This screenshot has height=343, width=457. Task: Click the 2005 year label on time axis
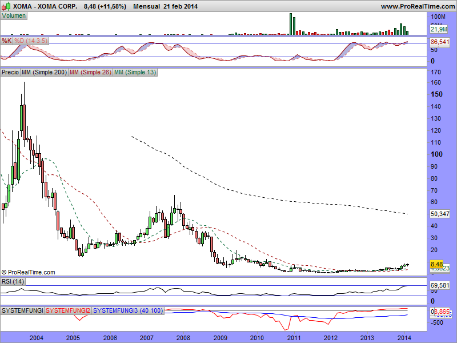click(73, 338)
